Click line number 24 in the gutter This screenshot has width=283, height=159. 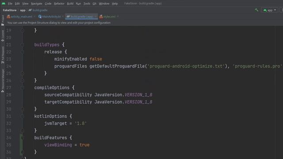click(9, 66)
